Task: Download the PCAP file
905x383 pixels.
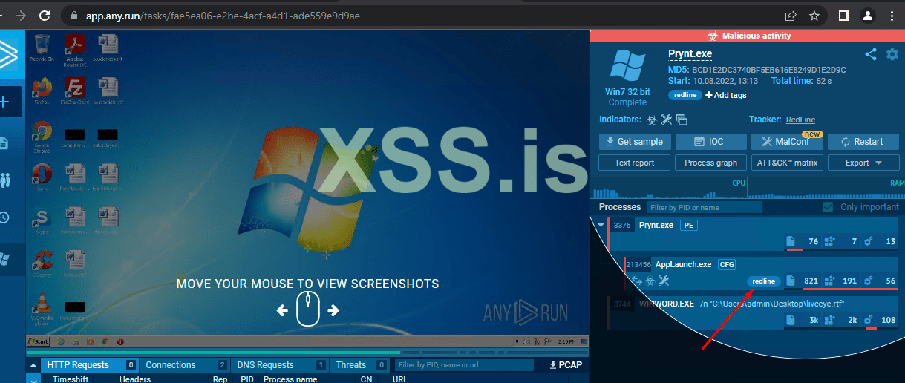Action: point(565,364)
